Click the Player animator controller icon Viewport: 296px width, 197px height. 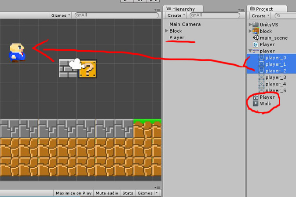tap(256, 97)
